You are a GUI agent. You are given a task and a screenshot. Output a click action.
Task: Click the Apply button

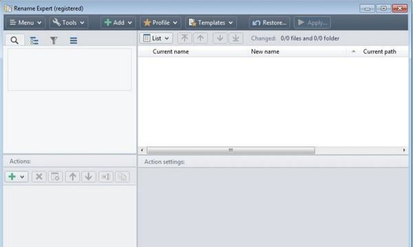point(313,23)
